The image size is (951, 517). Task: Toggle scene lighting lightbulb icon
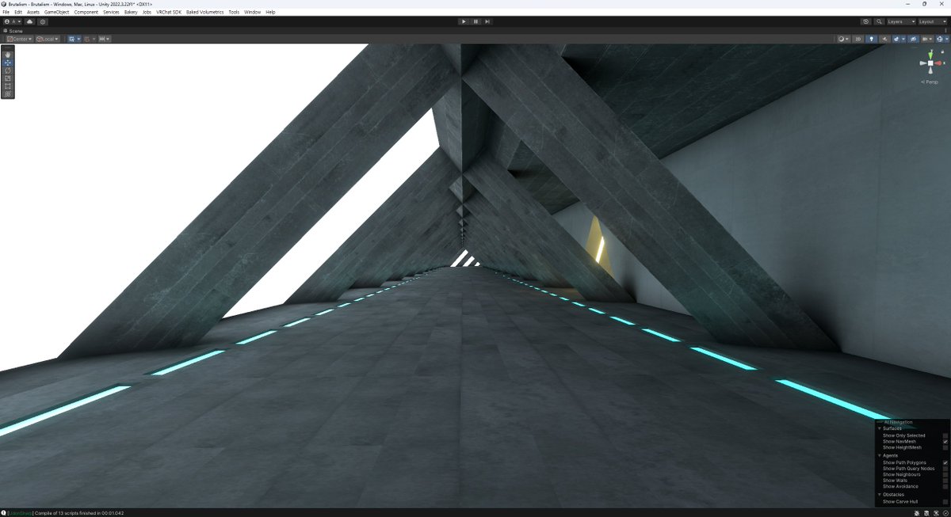(872, 39)
